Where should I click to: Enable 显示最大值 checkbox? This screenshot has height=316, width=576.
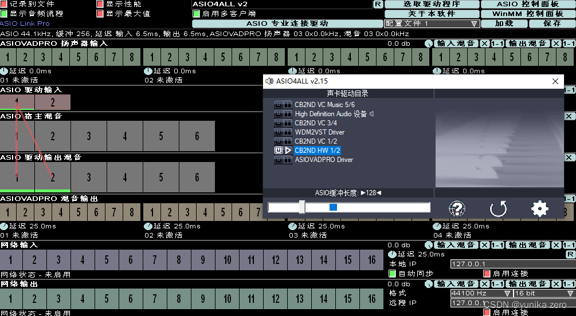click(100, 14)
